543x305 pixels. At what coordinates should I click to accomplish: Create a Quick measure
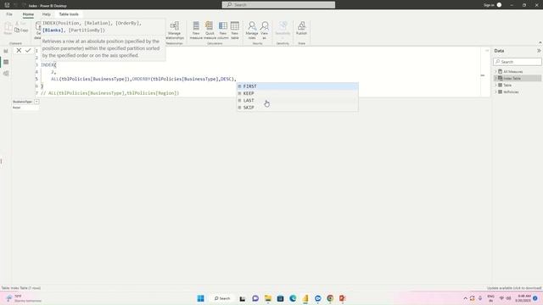coord(210,30)
